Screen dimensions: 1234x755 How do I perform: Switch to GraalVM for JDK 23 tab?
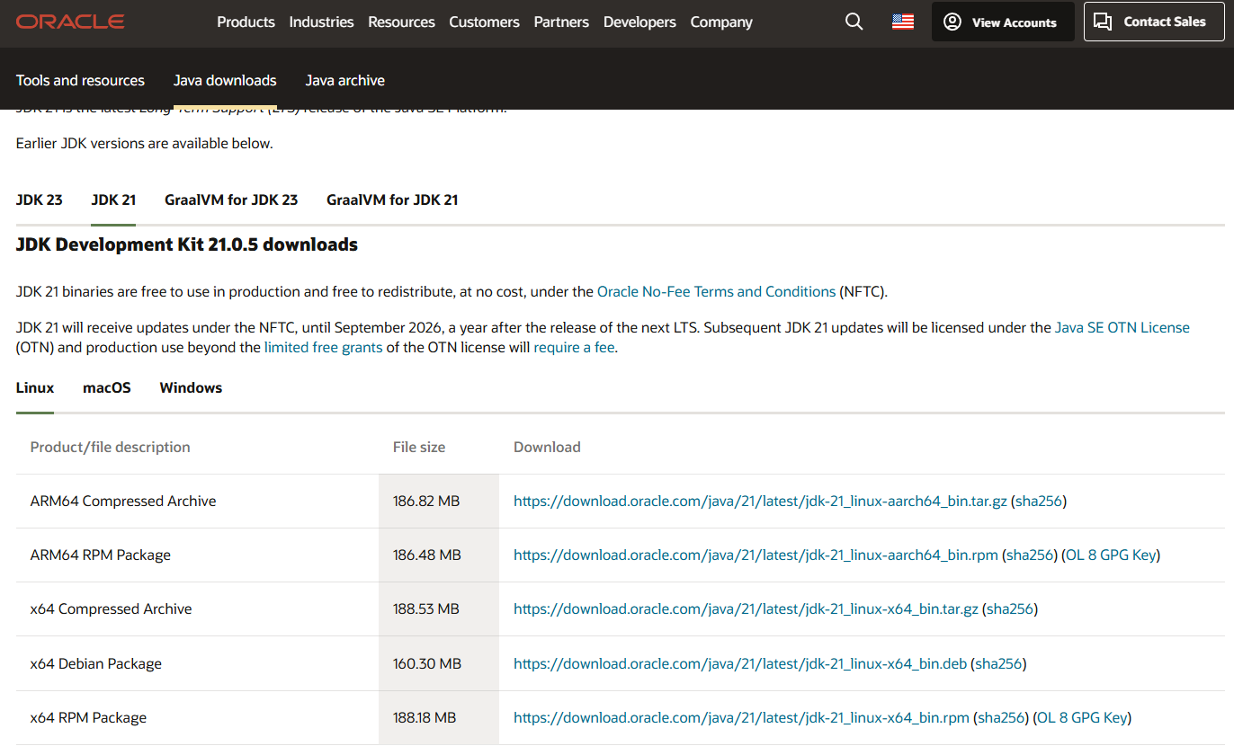coord(231,200)
